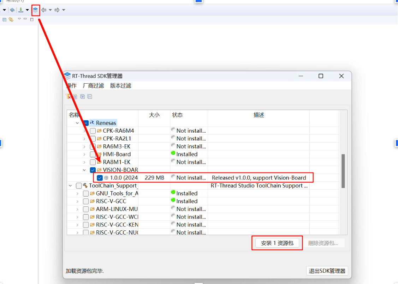Expand the GNU_Tools_for_ARM node

[x=77, y=193]
